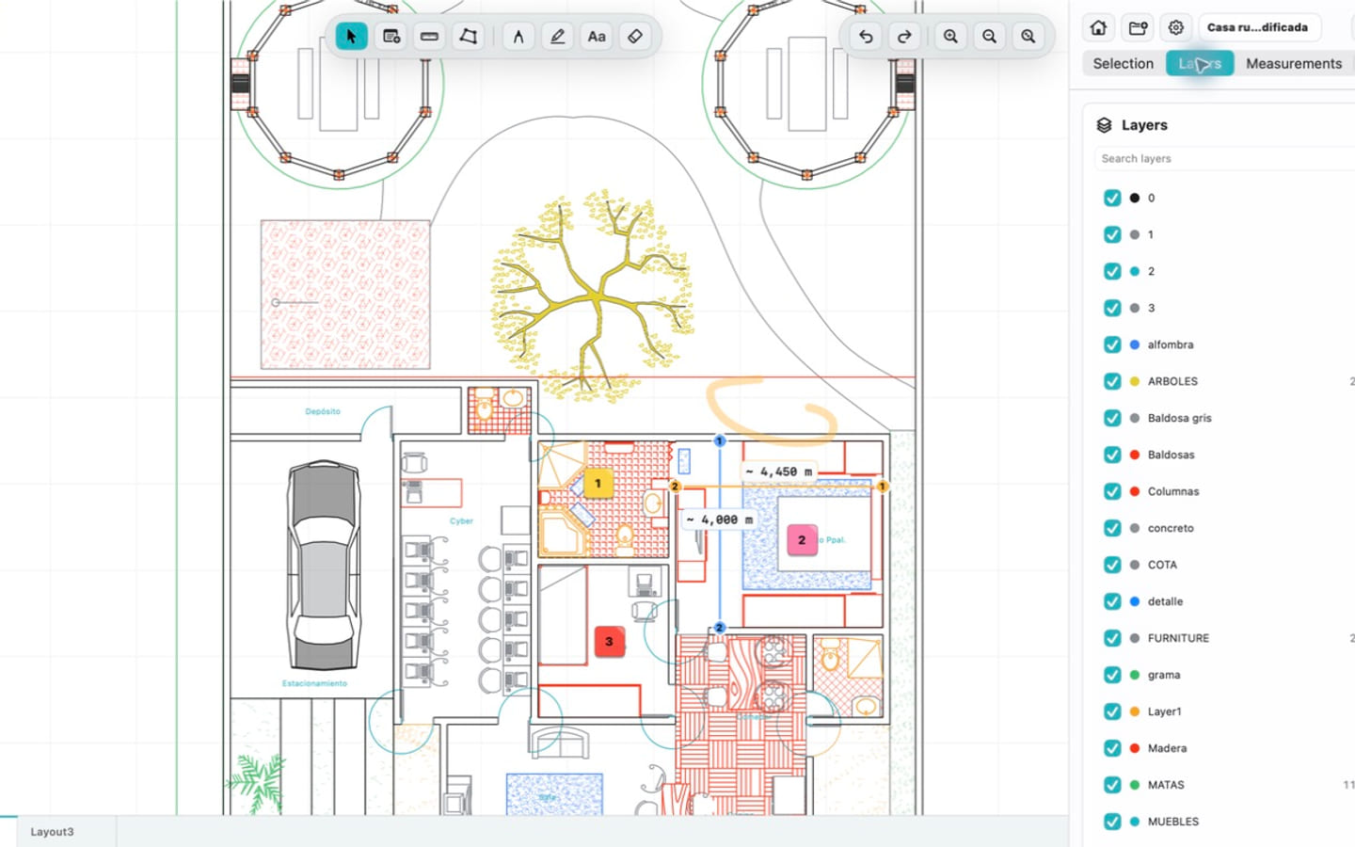The image size is (1355, 847).
Task: Select the eraser tool
Action: tap(635, 37)
